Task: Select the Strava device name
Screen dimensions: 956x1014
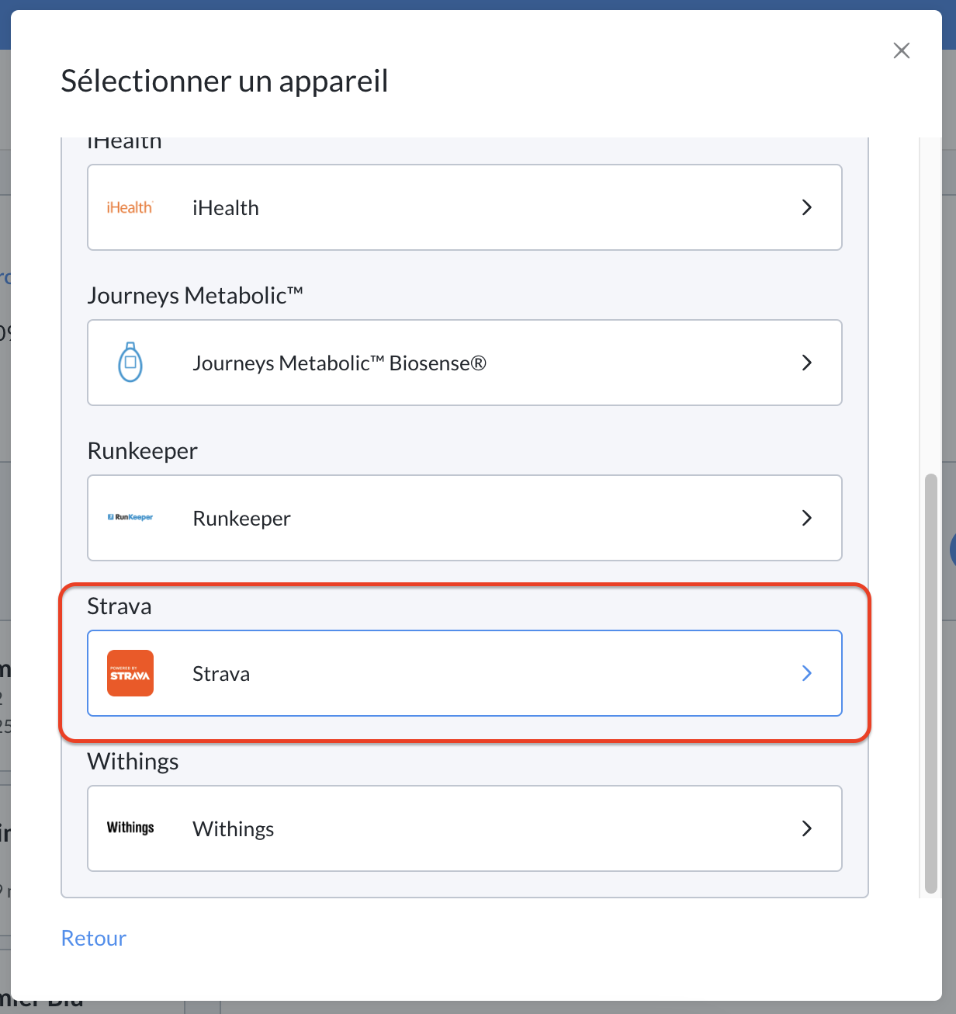Action: (x=221, y=674)
